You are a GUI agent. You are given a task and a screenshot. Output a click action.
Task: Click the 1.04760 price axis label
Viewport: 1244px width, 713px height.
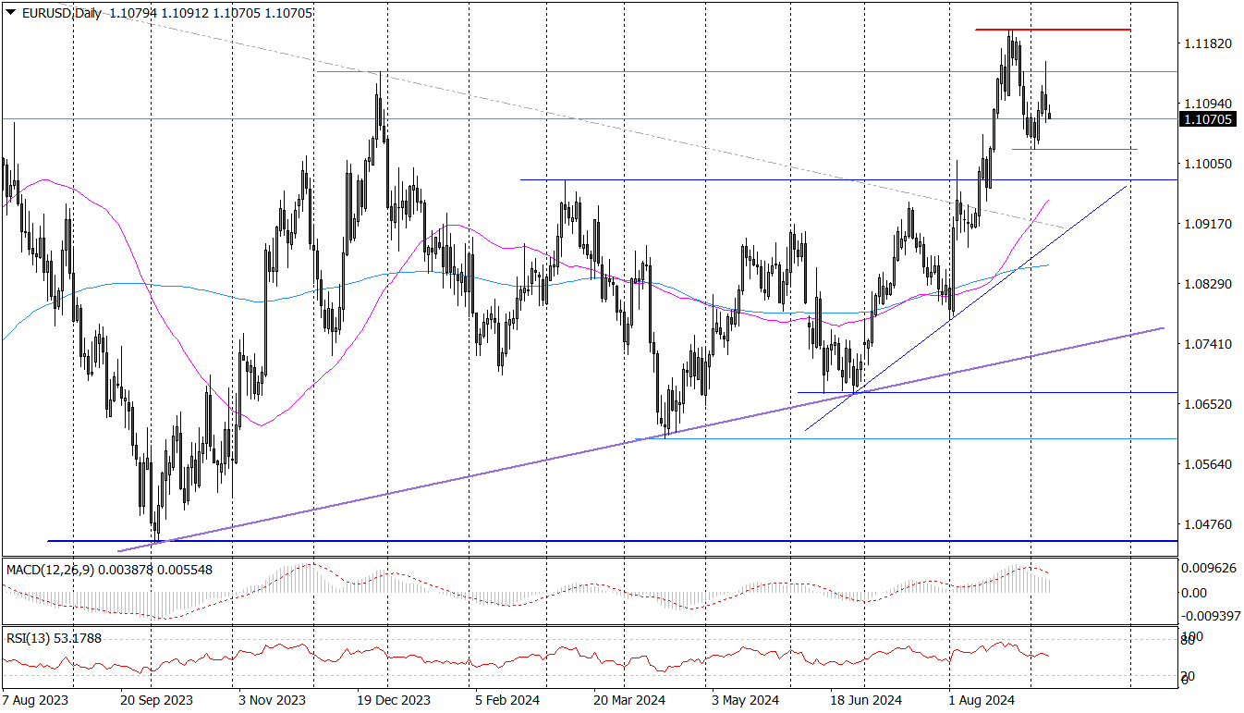[x=1207, y=524]
